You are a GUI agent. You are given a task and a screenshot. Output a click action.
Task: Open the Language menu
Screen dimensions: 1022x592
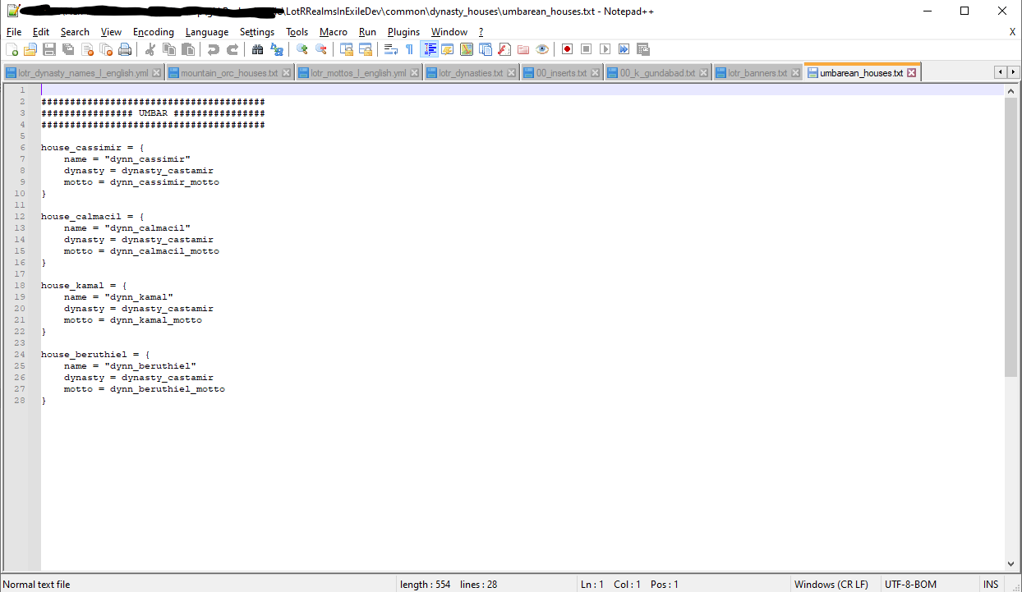pyautogui.click(x=207, y=32)
